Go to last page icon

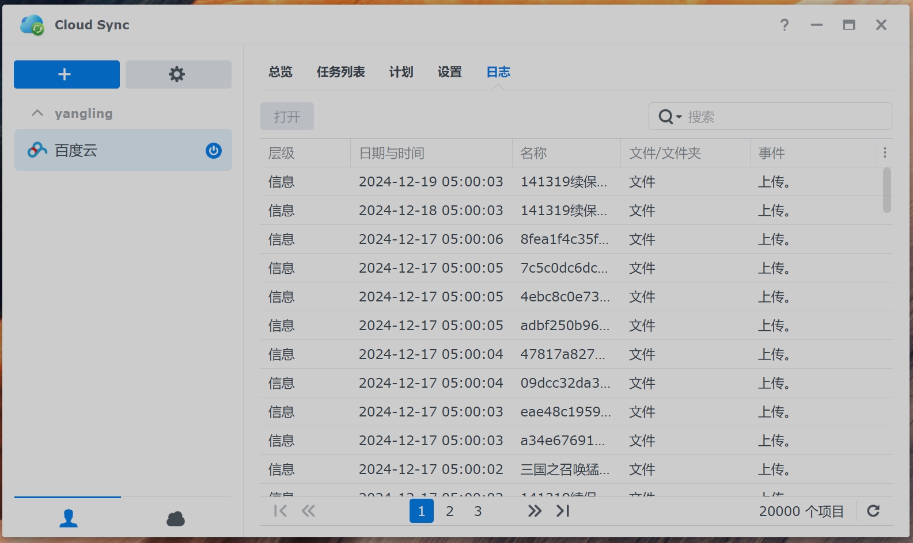[x=563, y=511]
